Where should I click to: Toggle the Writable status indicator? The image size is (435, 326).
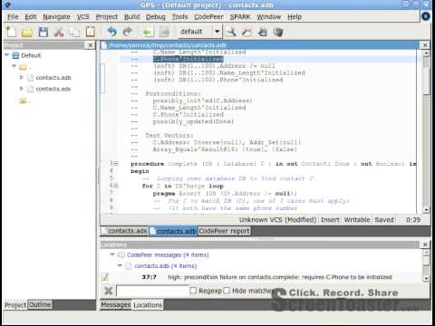[357, 220]
